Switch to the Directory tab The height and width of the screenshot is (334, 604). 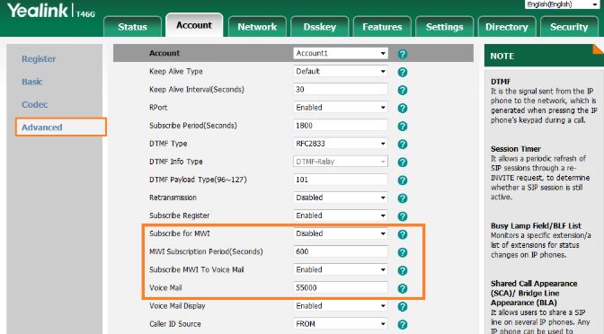coord(507,27)
